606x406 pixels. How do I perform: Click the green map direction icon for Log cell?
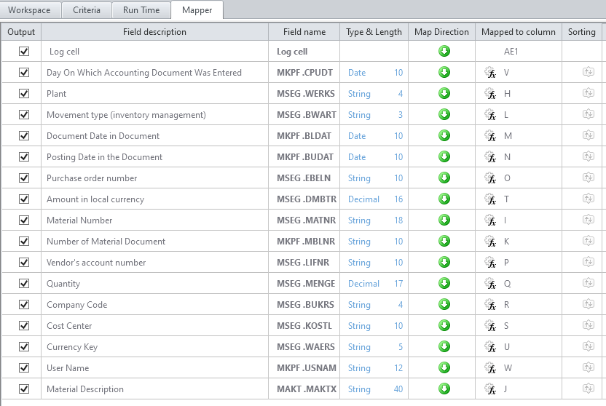[444, 52]
